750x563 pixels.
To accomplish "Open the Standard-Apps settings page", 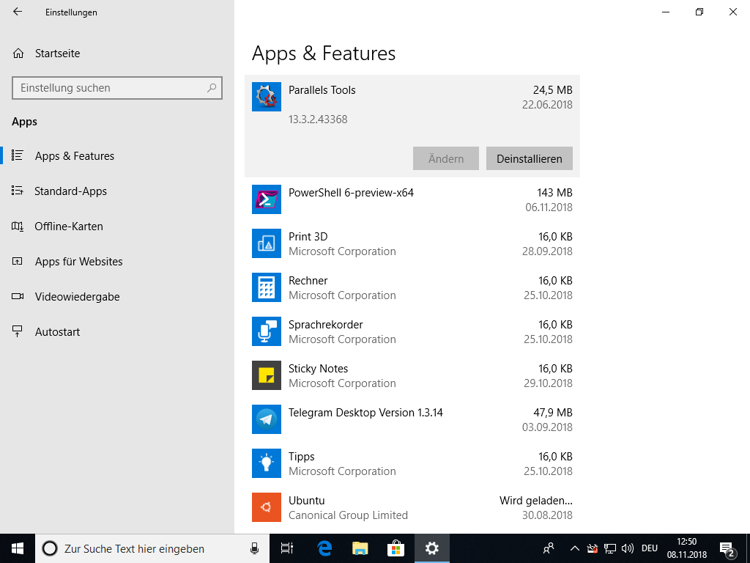I will [70, 191].
